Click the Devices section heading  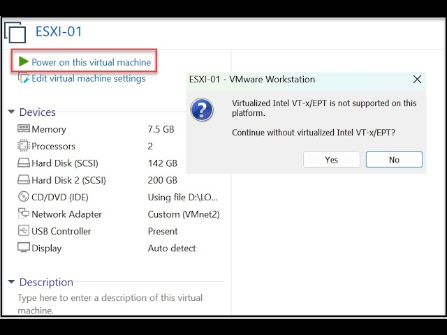37,112
